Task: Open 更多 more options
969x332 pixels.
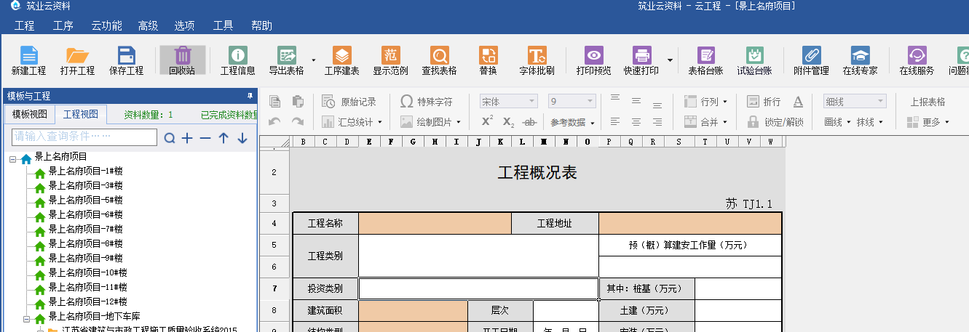Action: (929, 122)
